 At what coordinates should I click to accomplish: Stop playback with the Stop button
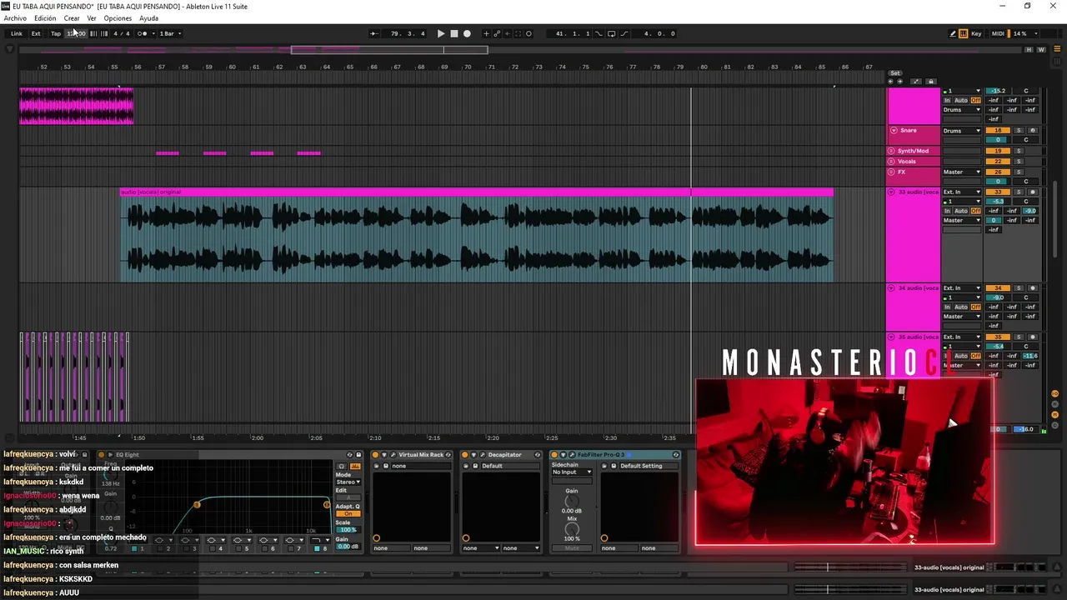click(x=454, y=33)
